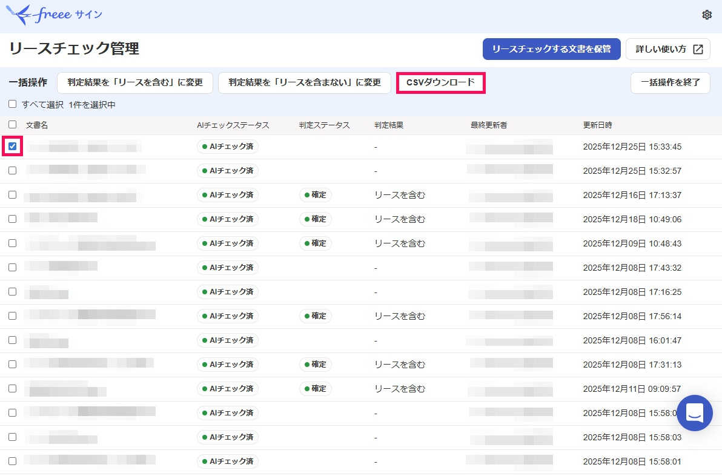Image resolution: width=722 pixels, height=476 pixels.
Task: Click timestamp 2025年12月08日 17:43:32
Action: [632, 268]
